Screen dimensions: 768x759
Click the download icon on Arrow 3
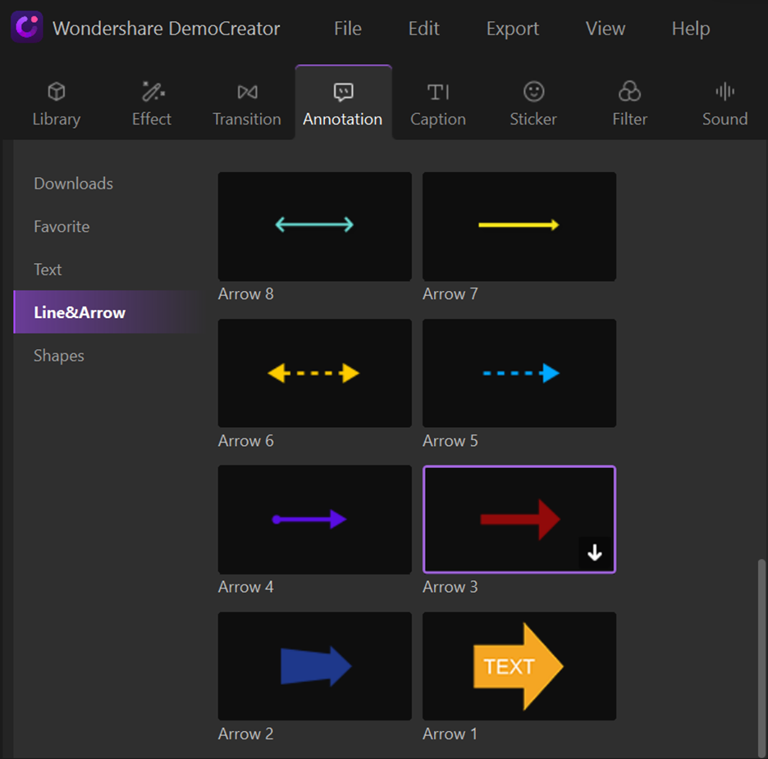point(595,553)
